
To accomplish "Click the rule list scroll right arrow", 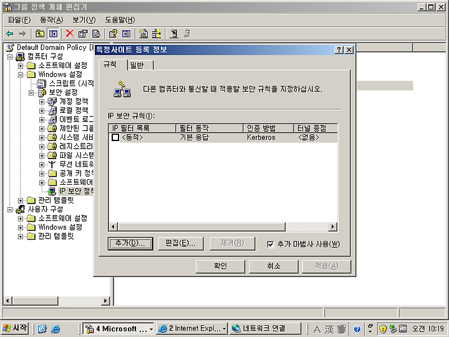I will point(332,227).
